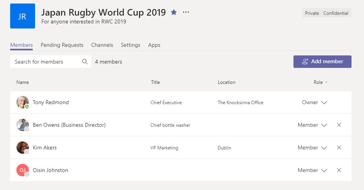Expand Oisin Johnston's Member role dropdown
This screenshot has width=364, height=190.
[x=324, y=170]
